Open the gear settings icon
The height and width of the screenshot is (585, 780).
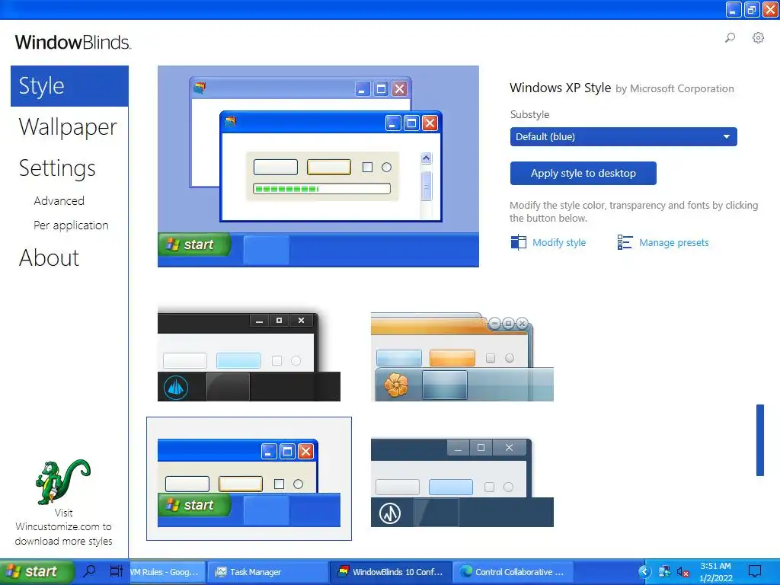coord(758,38)
